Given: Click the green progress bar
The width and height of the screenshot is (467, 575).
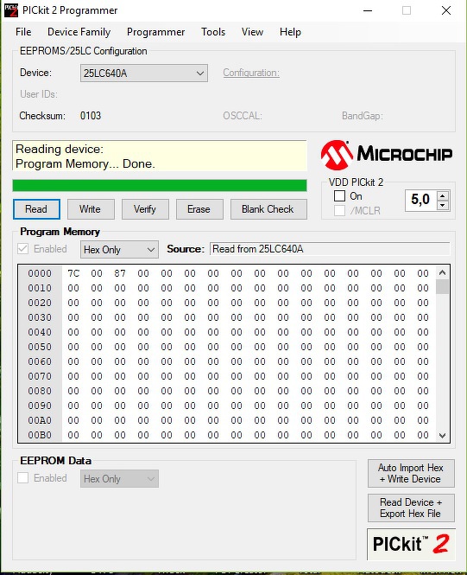Looking at the screenshot, I should (x=160, y=186).
